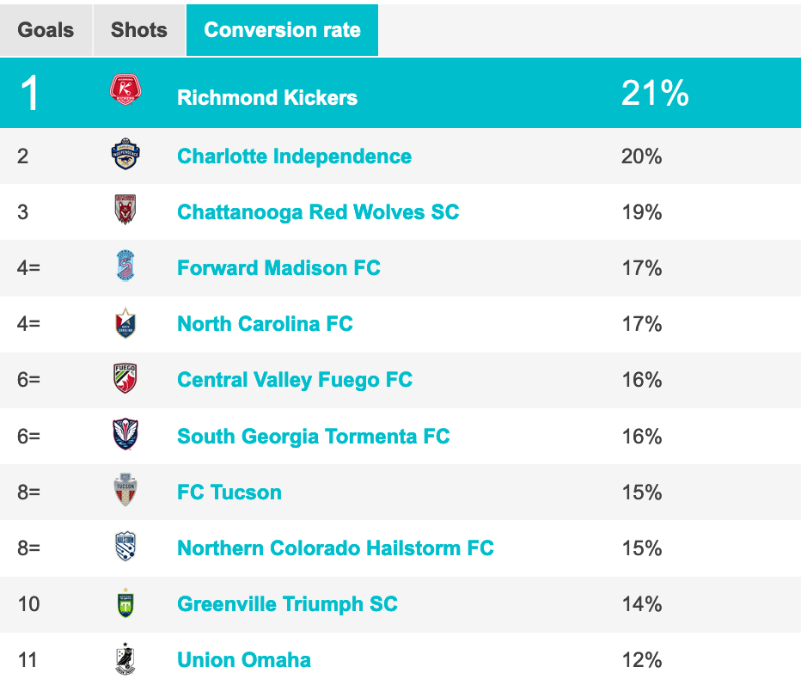Switch to the Shots tab
801x679 pixels.
139,30
